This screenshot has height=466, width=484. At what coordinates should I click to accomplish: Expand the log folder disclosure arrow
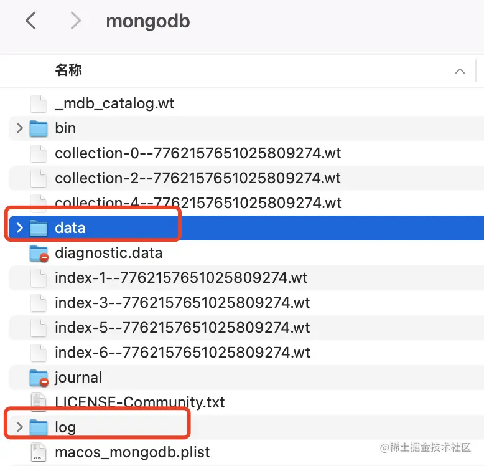tap(19, 427)
